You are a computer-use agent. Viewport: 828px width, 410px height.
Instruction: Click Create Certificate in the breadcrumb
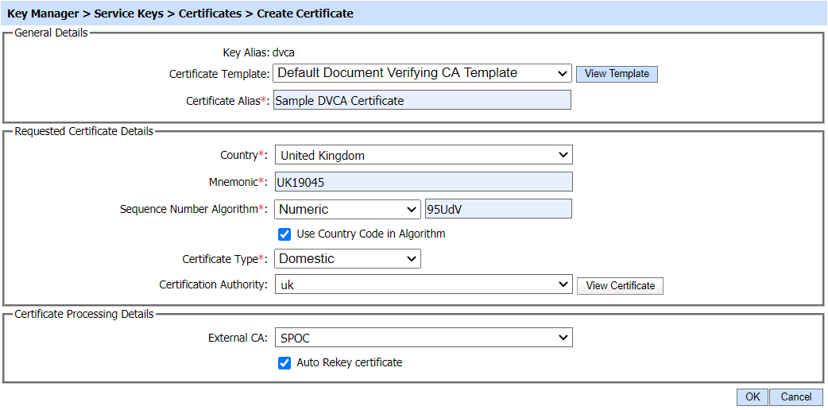coord(305,14)
